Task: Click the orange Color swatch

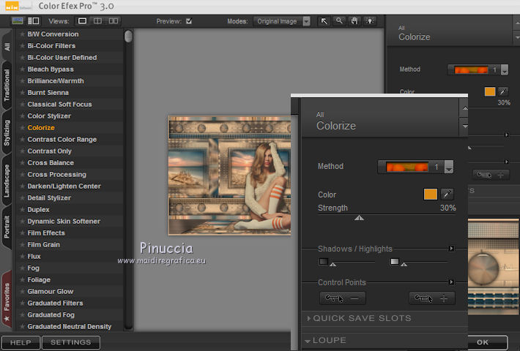Action: click(430, 195)
